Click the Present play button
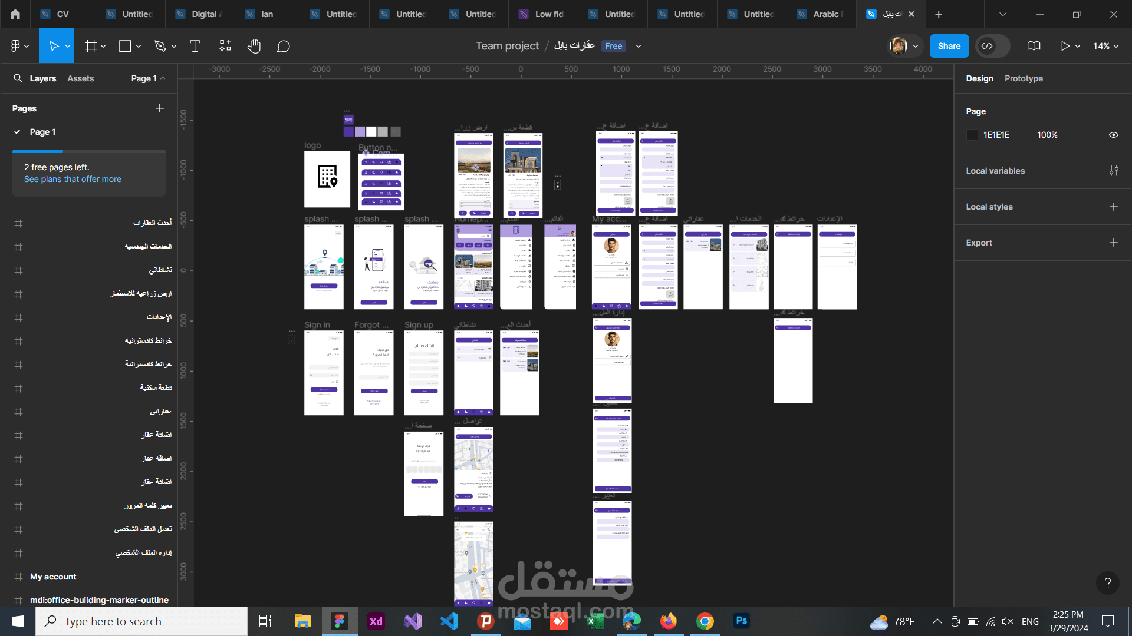Image resolution: width=1132 pixels, height=636 pixels. tap(1065, 46)
